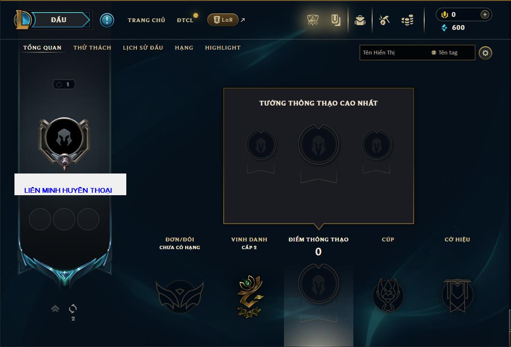Open the Collection cards icon
This screenshot has height=347, width=511.
[336, 20]
